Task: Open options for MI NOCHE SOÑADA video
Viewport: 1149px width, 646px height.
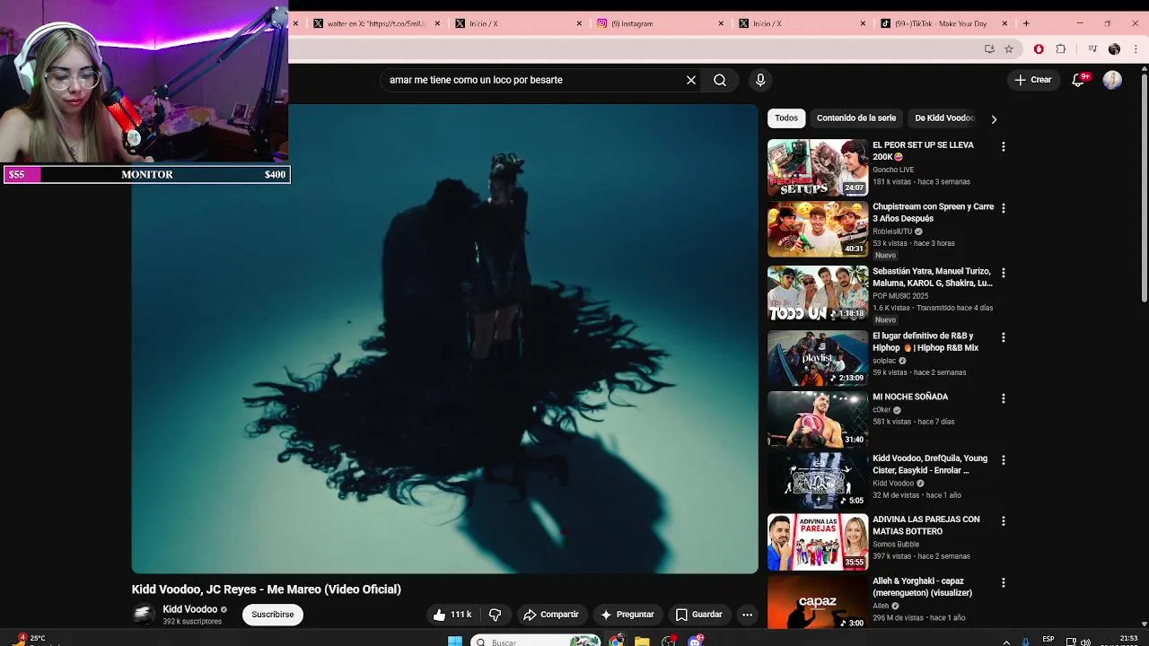Action: coord(1004,398)
